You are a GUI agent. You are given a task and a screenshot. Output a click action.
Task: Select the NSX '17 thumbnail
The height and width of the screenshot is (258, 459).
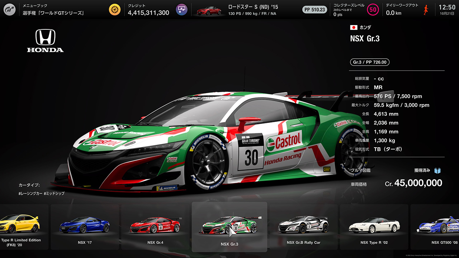coord(85,227)
